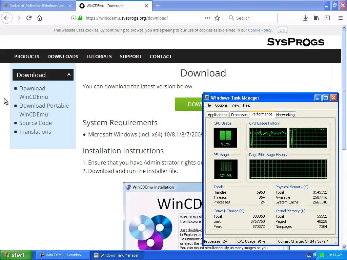Image resolution: width=347 pixels, height=260 pixels.
Task: Click the green Download button
Action: pyautogui.click(x=188, y=104)
